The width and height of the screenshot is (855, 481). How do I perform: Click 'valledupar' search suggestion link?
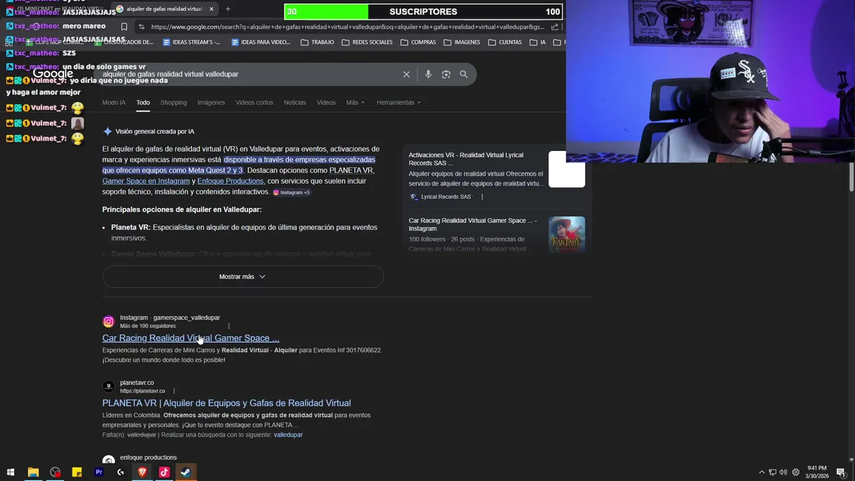(288, 435)
